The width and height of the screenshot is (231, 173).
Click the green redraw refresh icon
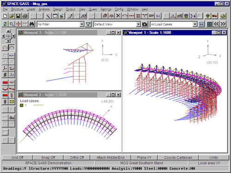point(5,24)
